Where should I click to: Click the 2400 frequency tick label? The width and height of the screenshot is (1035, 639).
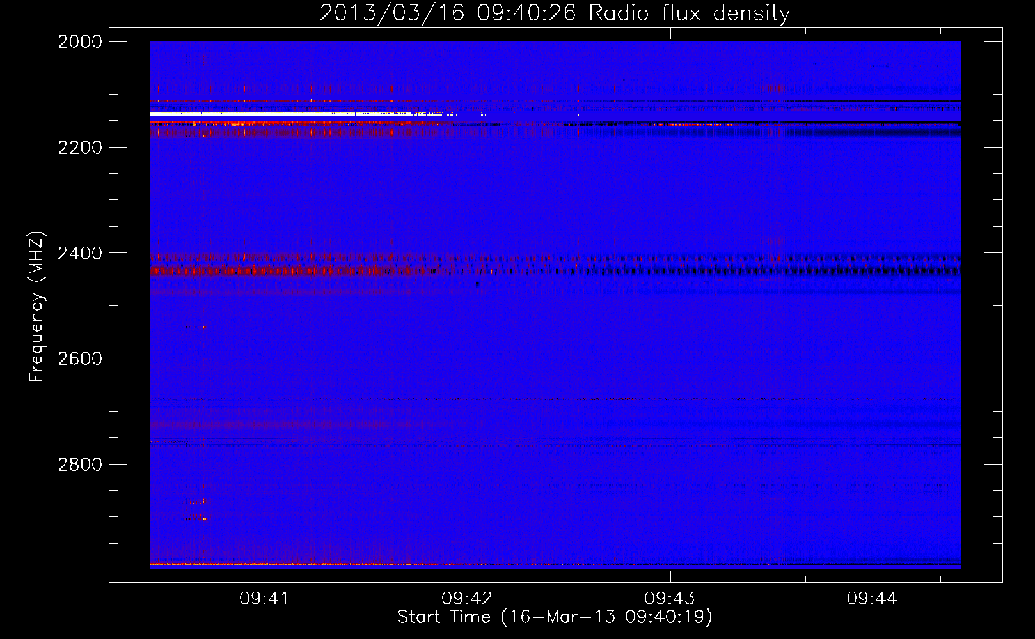(80, 253)
